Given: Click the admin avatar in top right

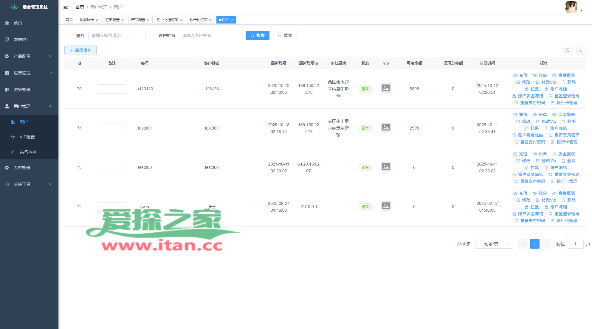Looking at the screenshot, I should point(571,7).
